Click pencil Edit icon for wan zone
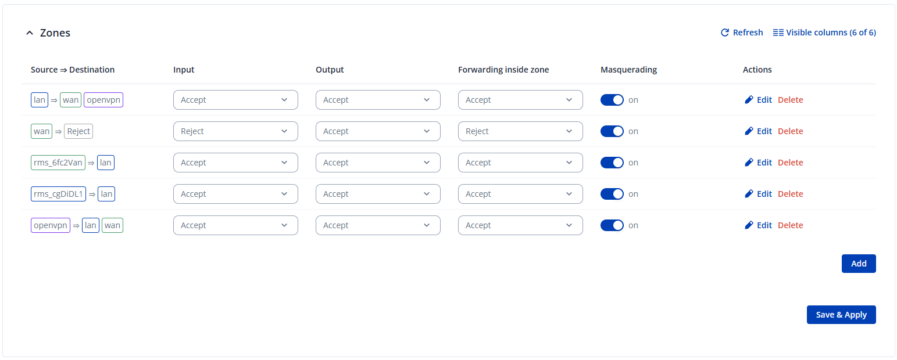The width and height of the screenshot is (897, 360). pyautogui.click(x=749, y=131)
